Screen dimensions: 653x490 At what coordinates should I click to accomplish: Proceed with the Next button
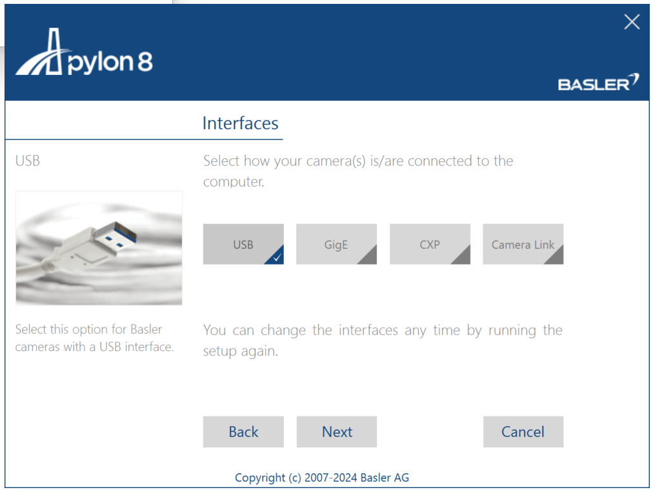[337, 432]
